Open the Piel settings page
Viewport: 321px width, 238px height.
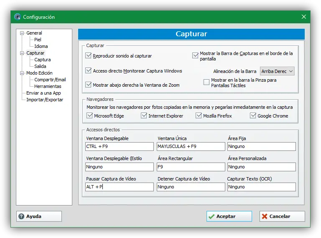tap(38, 40)
